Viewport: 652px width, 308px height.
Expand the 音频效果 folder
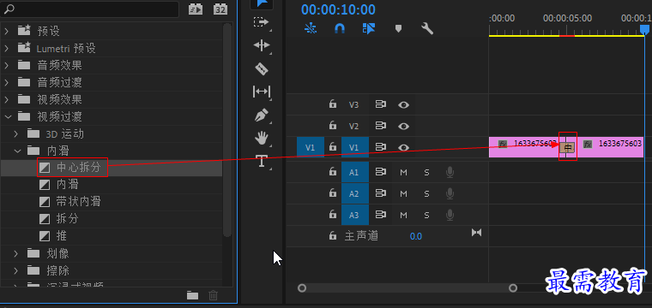(7, 65)
